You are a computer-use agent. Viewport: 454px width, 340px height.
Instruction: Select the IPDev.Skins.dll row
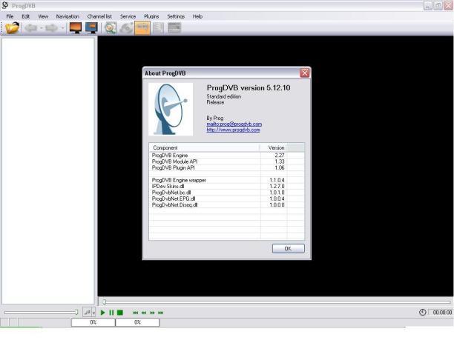point(226,187)
